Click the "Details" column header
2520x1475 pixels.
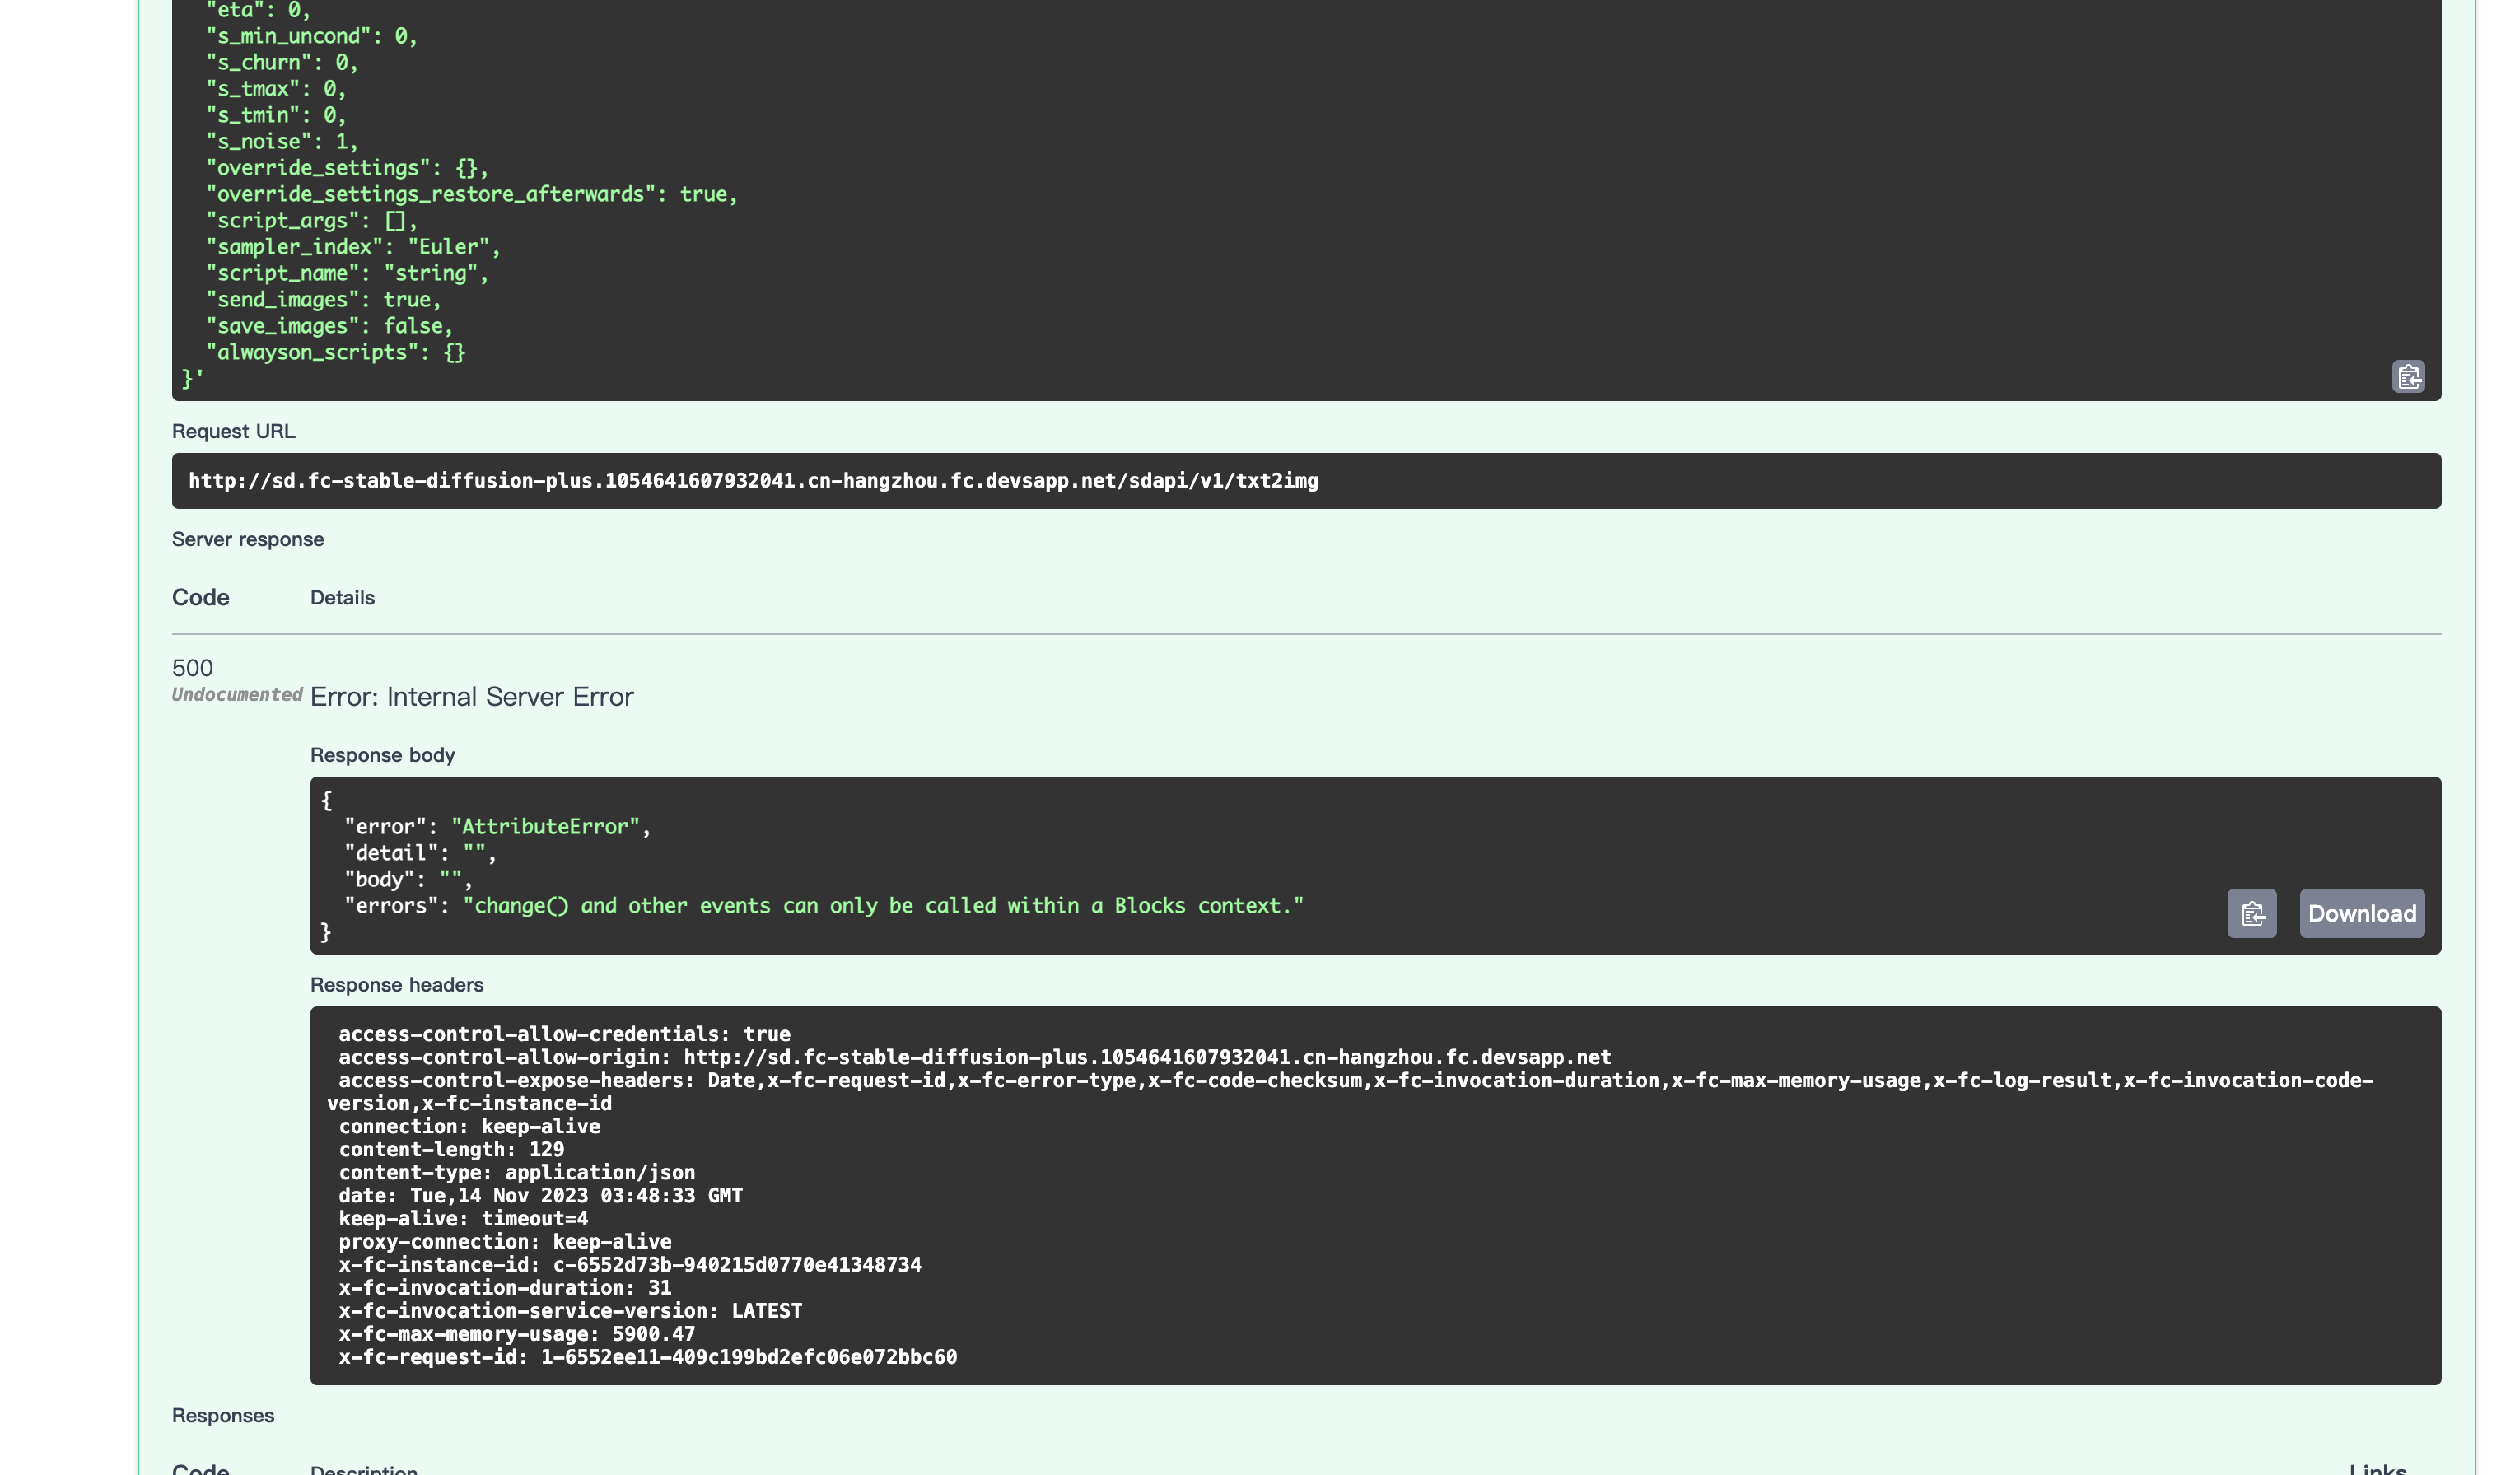click(x=342, y=598)
